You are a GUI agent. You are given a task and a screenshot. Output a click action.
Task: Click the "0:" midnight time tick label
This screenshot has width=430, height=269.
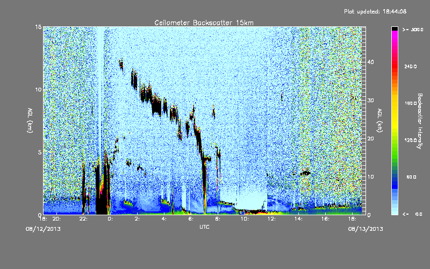[111, 219]
